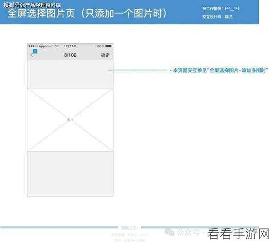Click the 3/102 counter title
This screenshot has width=269, height=243.
point(70,55)
